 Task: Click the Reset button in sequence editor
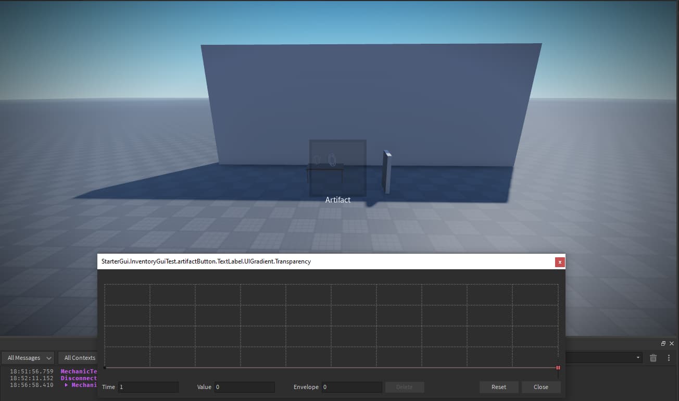point(498,387)
